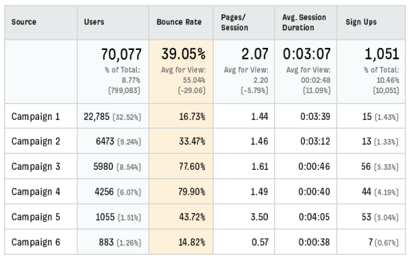Open the Campaign 2 source link

point(36,142)
